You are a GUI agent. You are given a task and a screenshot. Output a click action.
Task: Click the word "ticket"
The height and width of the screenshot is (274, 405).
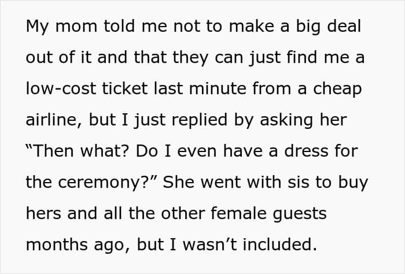pyautogui.click(x=125, y=88)
